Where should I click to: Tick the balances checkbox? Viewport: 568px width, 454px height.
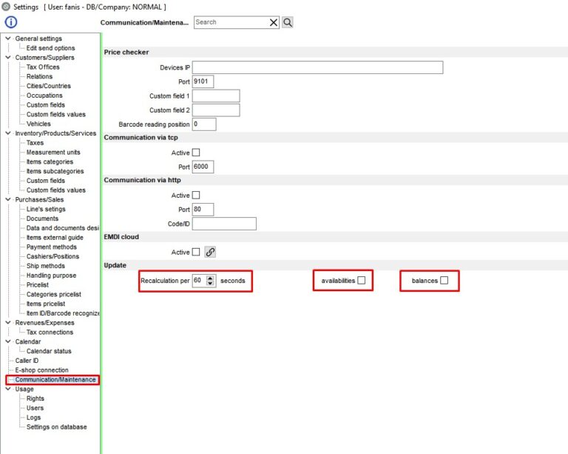444,281
